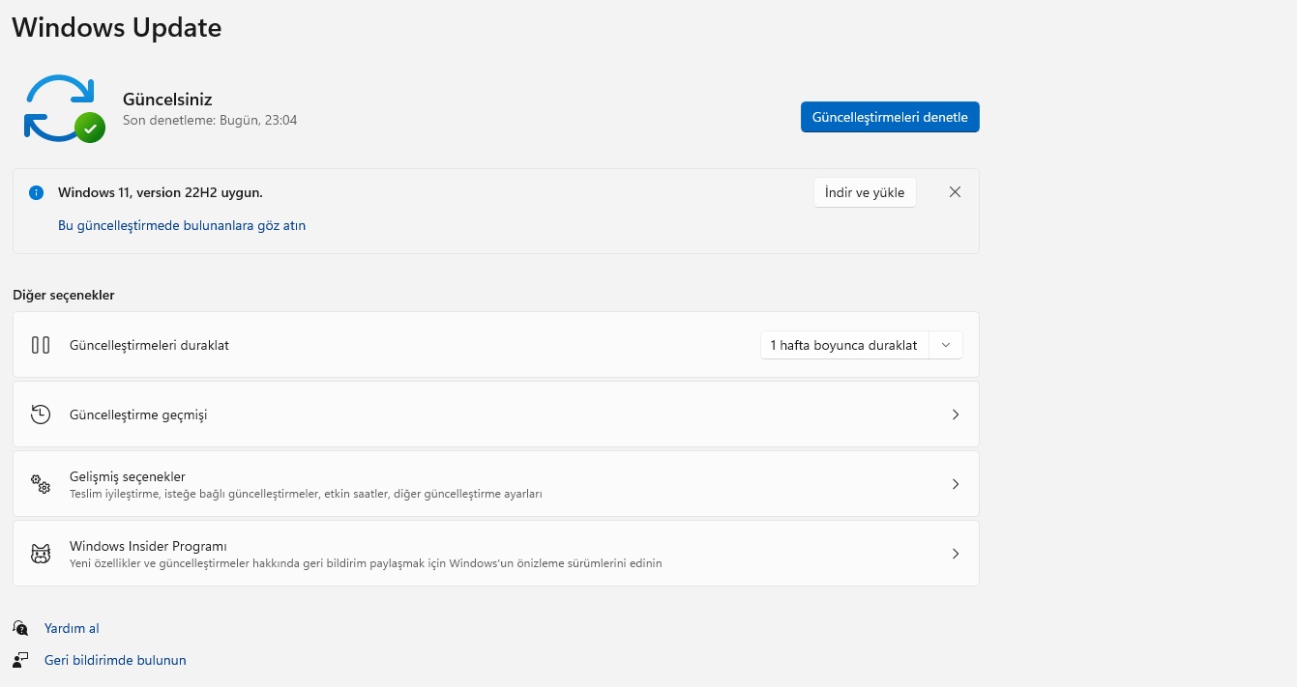
Task: Select the Windows Insider Programı row title
Action: [x=148, y=546]
